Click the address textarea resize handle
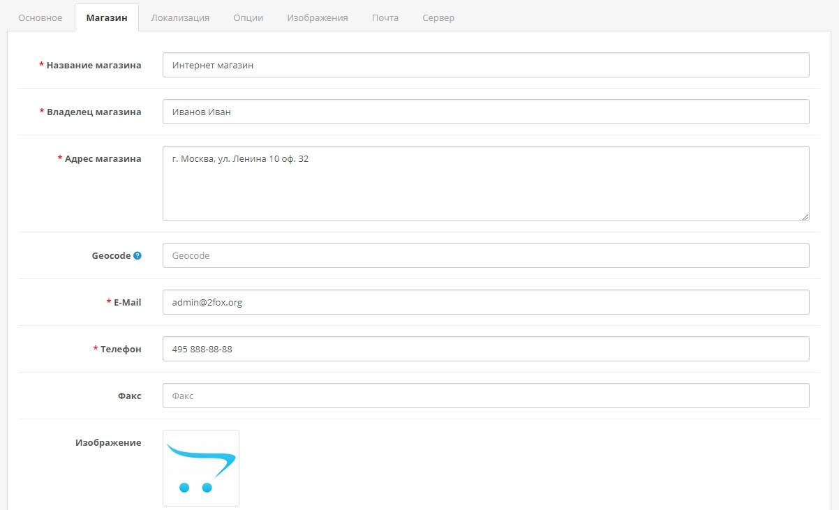This screenshot has width=839, height=510. (x=805, y=217)
